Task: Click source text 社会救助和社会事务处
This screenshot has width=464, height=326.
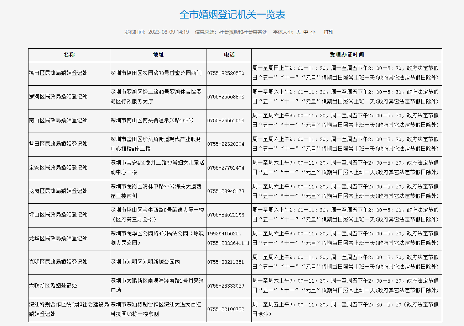Action: 243,32
